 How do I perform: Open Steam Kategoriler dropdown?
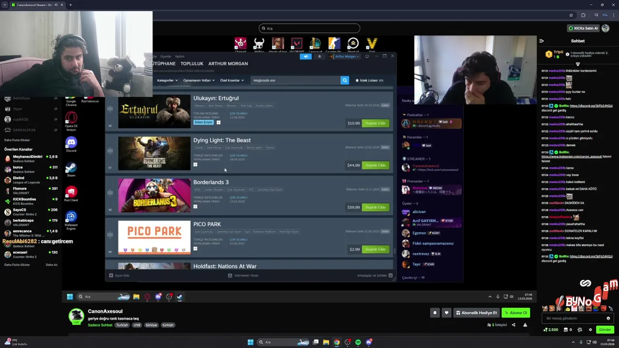(x=167, y=80)
